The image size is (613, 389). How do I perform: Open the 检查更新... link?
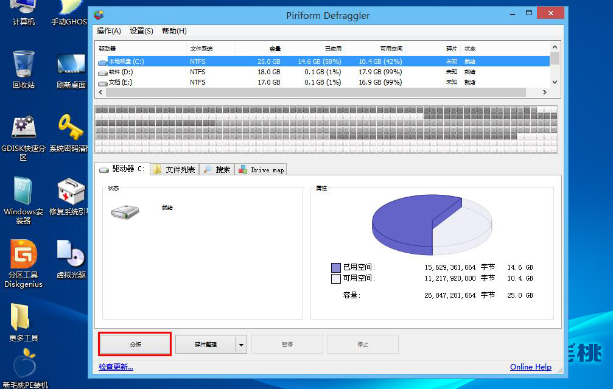point(116,366)
